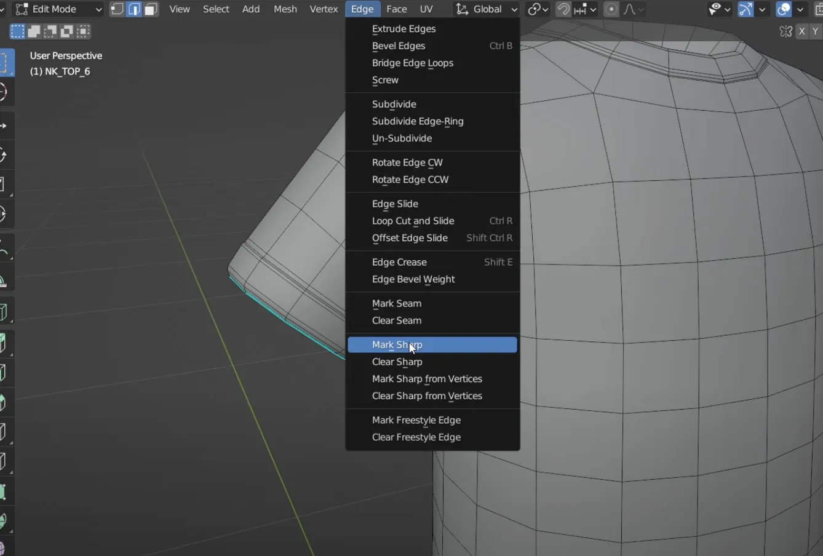
Task: Open the Add menu
Action: point(251,9)
